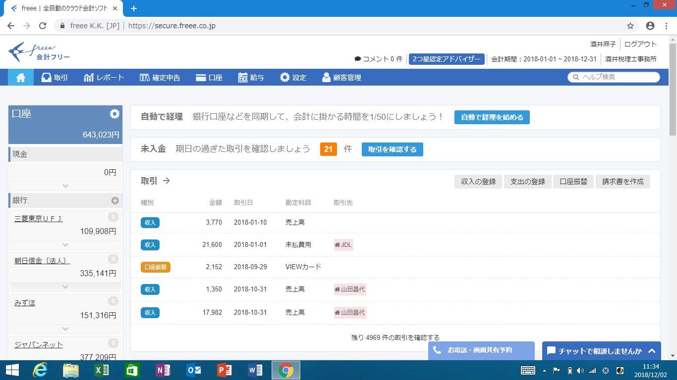Expand the 三菱東京UFJ account details

(x=65, y=244)
